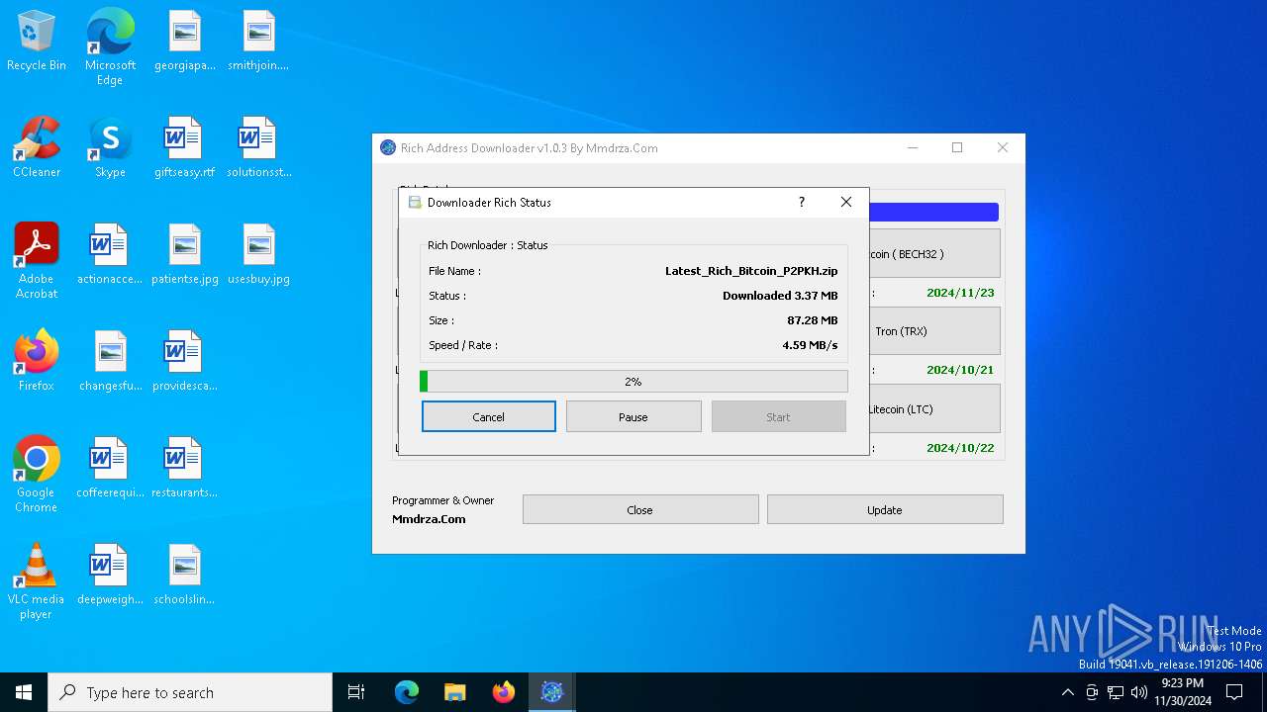Image resolution: width=1267 pixels, height=712 pixels.
Task: Click the taskbar search box
Action: [x=190, y=692]
